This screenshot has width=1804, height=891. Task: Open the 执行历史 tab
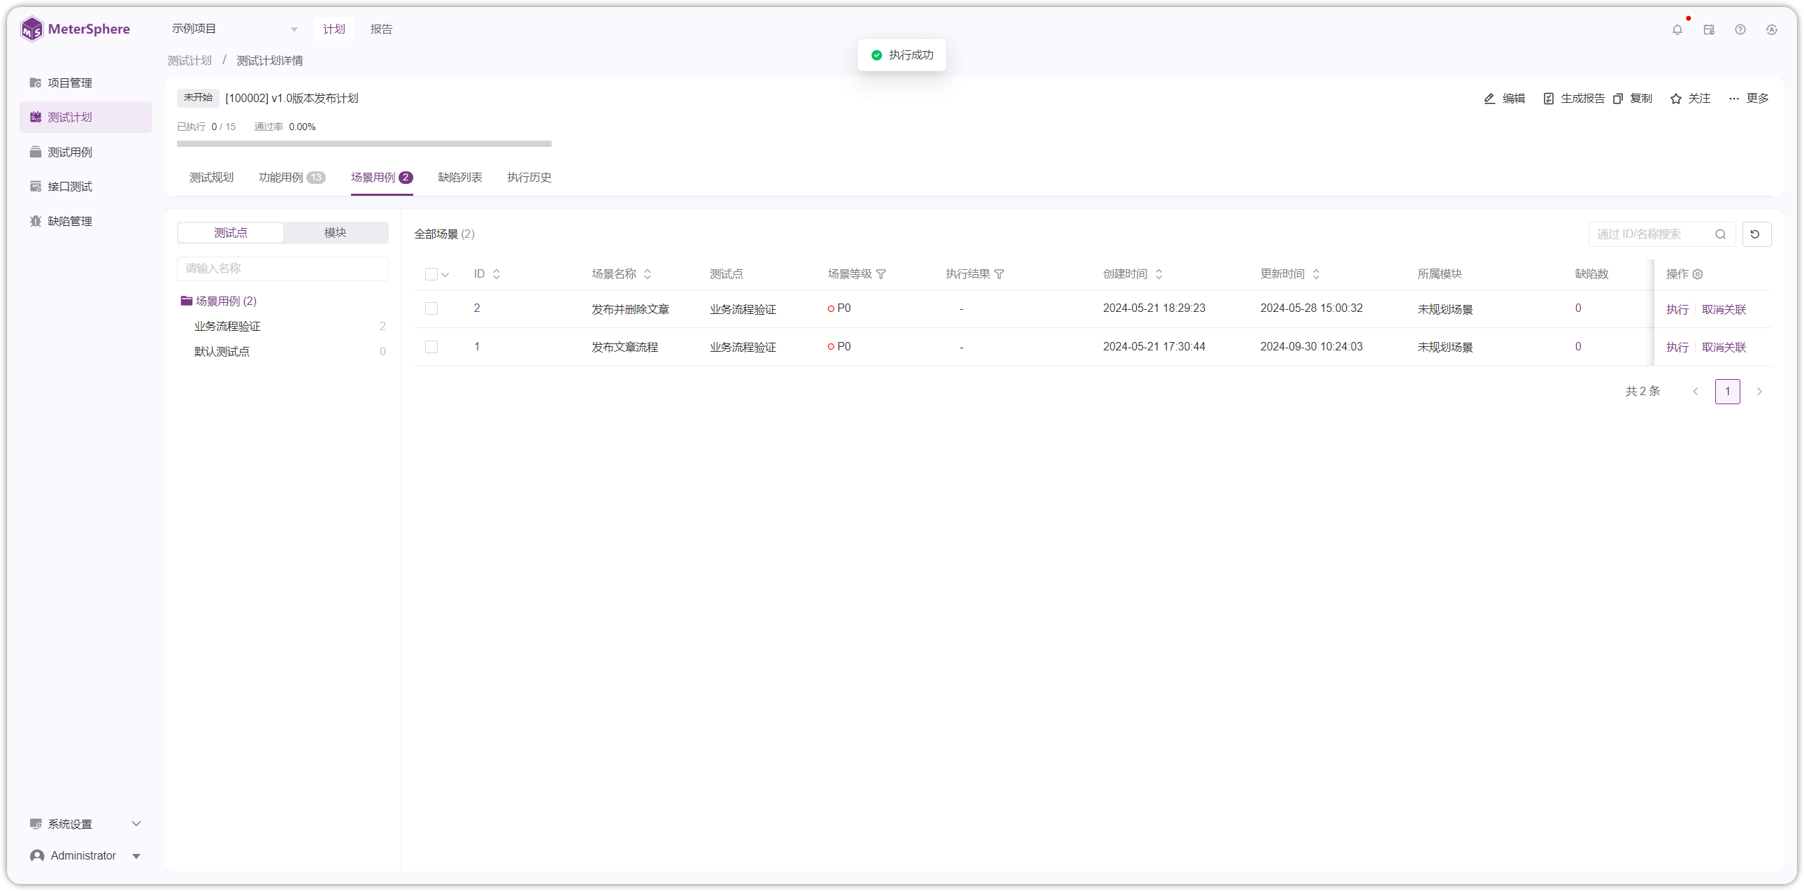coord(529,177)
